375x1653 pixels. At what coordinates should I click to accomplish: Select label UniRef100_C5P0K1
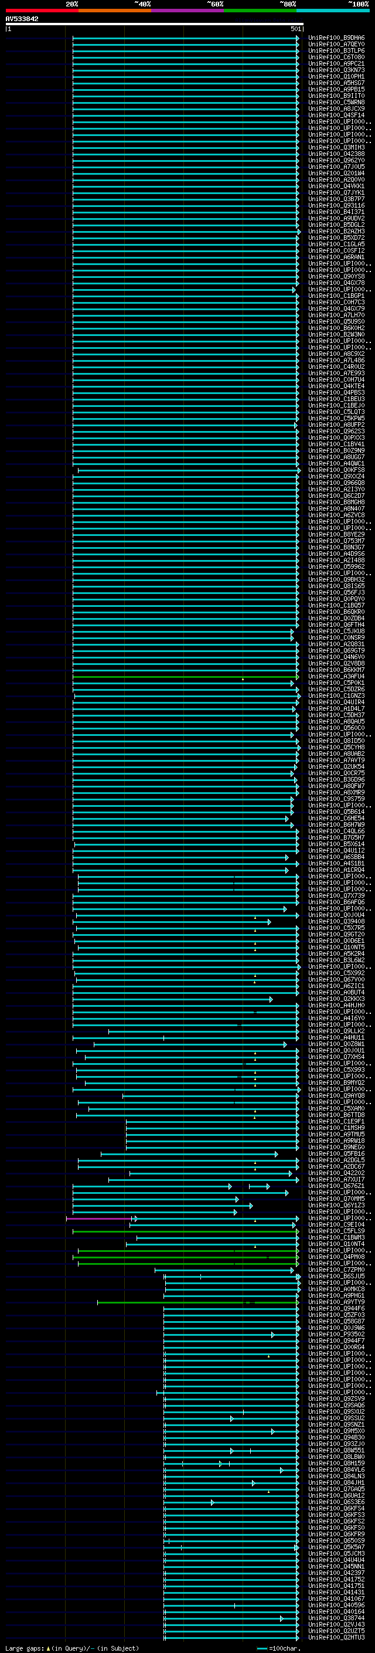tap(336, 683)
